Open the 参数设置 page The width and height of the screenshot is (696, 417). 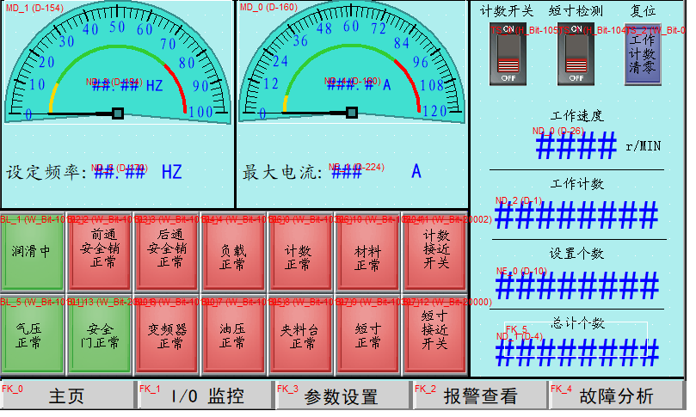point(342,396)
